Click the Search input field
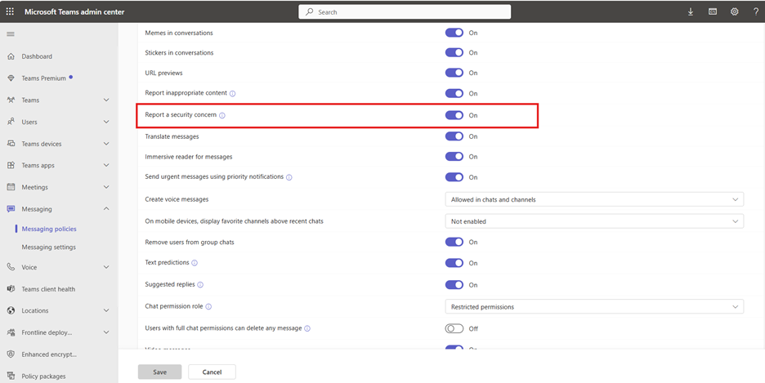 (405, 12)
